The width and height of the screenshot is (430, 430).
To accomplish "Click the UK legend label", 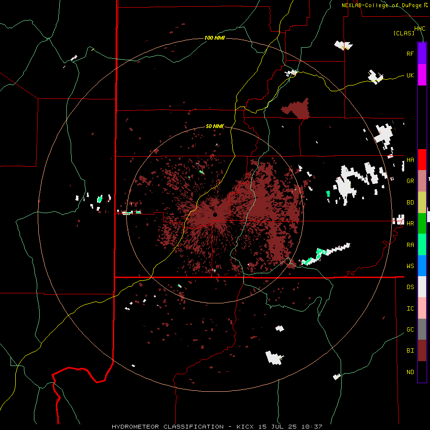I will pos(410,75).
